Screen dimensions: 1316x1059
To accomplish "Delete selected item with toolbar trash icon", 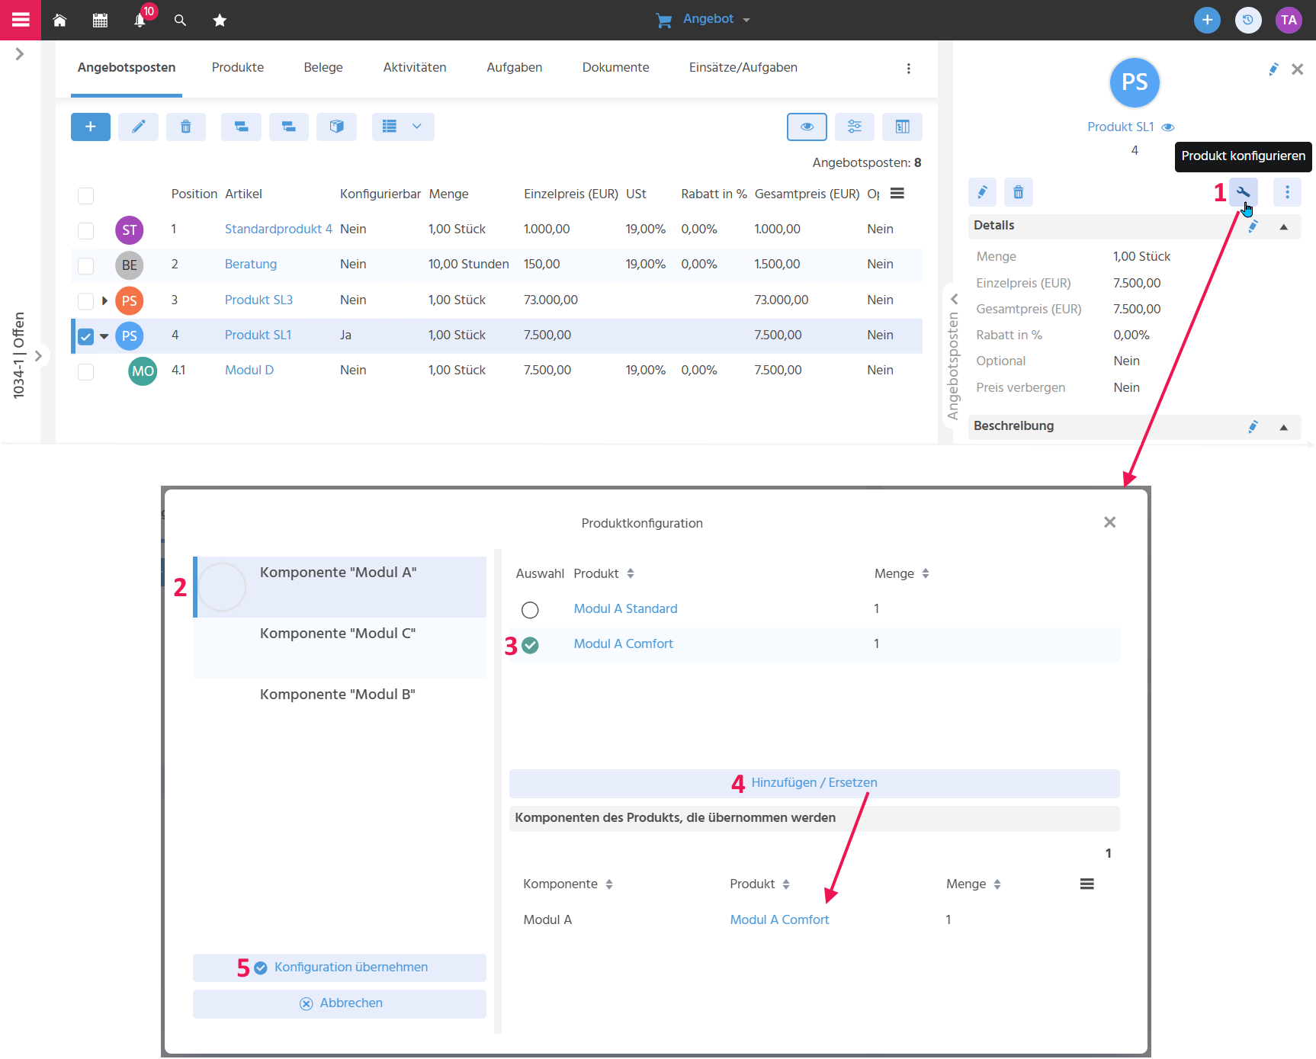I will pyautogui.click(x=186, y=127).
